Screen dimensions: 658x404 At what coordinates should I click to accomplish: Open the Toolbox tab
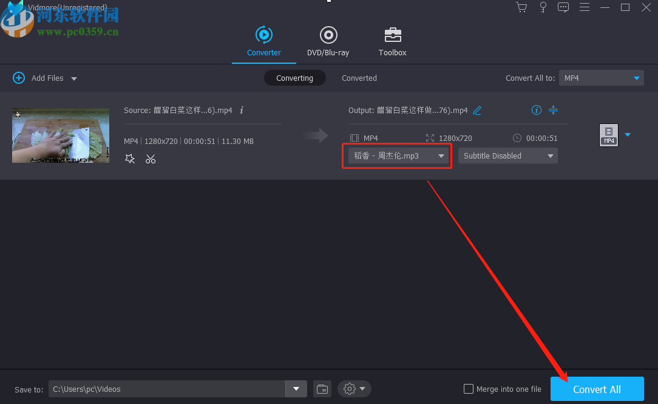[x=392, y=41]
